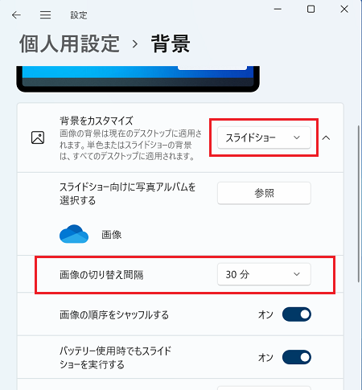Open the hamburger navigation menu
Screen dimensions: 362x390
coord(45,15)
